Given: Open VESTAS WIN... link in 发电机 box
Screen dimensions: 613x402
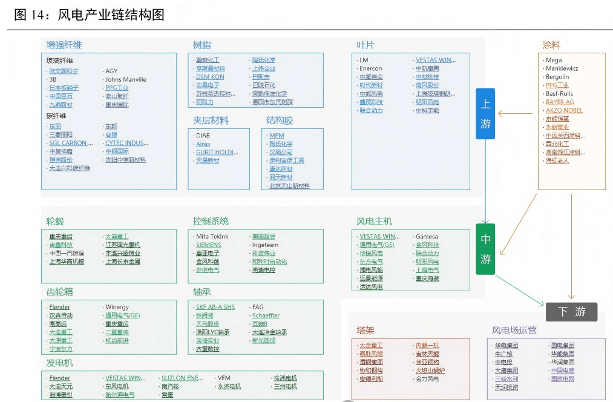Looking at the screenshot, I should [125, 378].
